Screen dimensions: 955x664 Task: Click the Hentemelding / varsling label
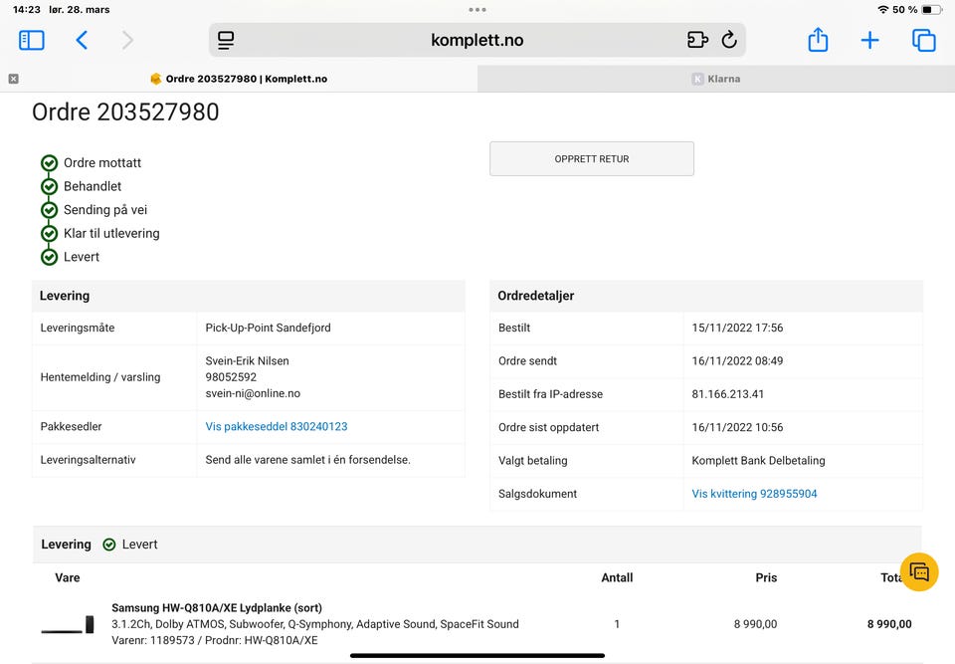100,377
